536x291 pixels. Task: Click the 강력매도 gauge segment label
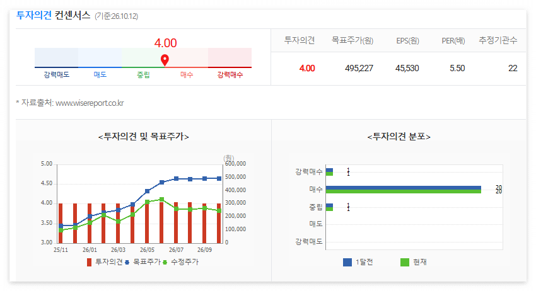pos(56,74)
